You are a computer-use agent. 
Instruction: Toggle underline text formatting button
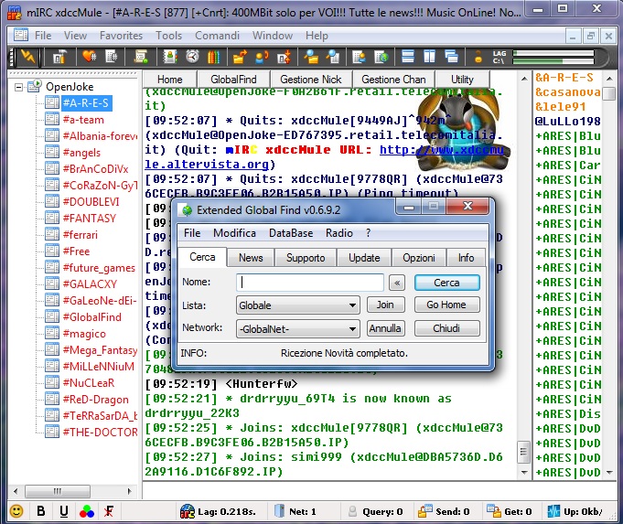pyautogui.click(x=63, y=511)
